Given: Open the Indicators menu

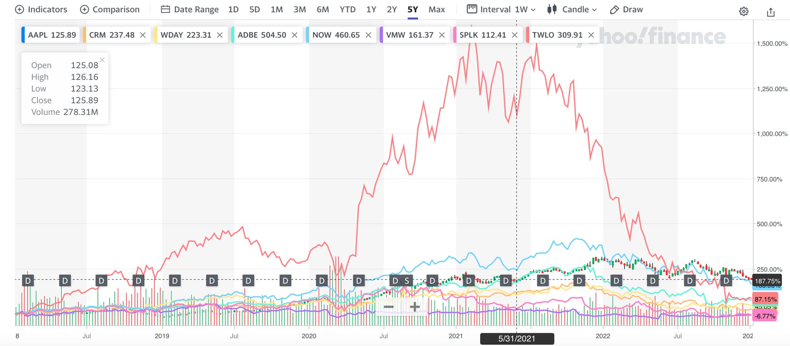Looking at the screenshot, I should [x=41, y=9].
